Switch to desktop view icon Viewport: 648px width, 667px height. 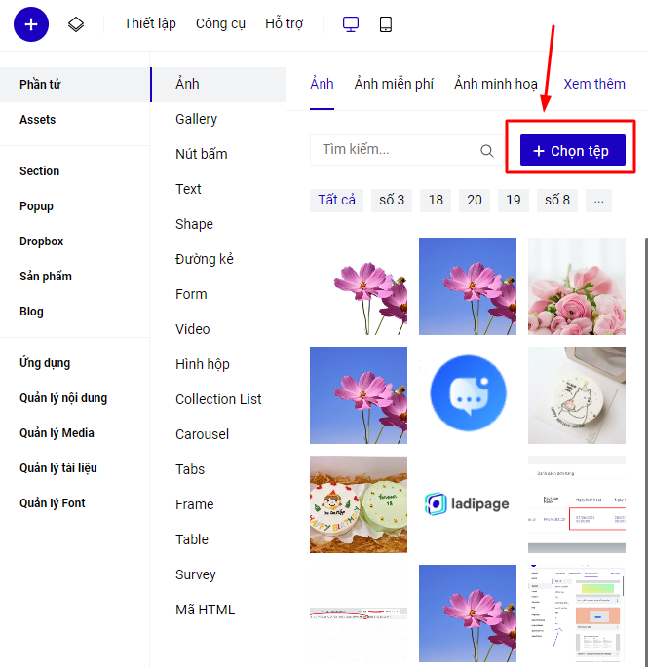(x=351, y=24)
